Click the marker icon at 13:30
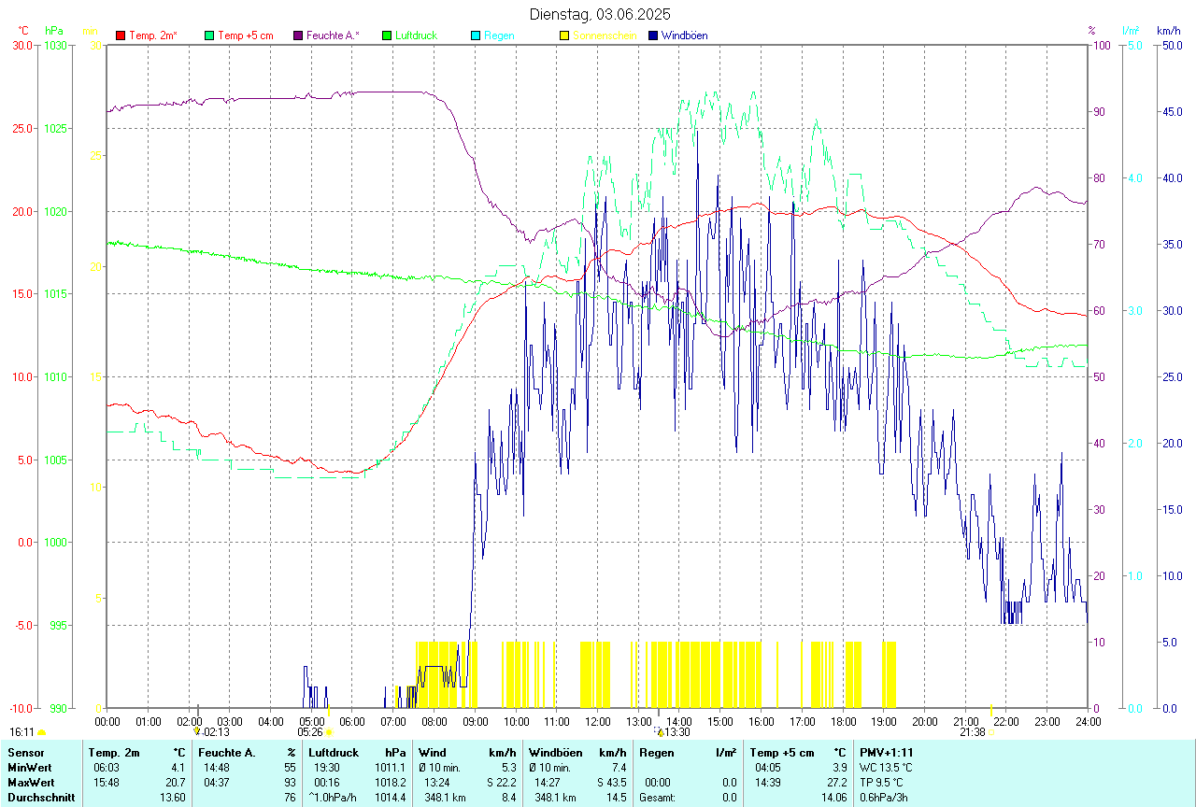 pos(660,733)
